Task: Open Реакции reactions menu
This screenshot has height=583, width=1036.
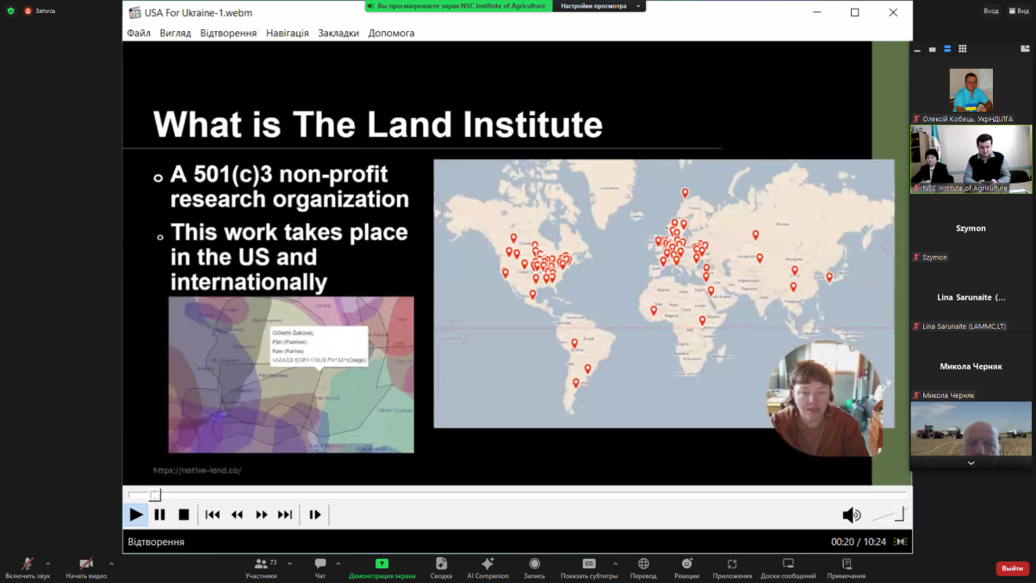Action: click(x=686, y=567)
